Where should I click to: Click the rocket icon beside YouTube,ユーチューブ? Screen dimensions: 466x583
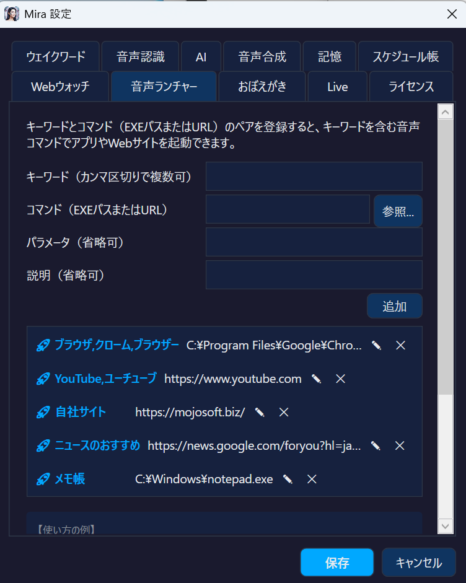pos(43,379)
